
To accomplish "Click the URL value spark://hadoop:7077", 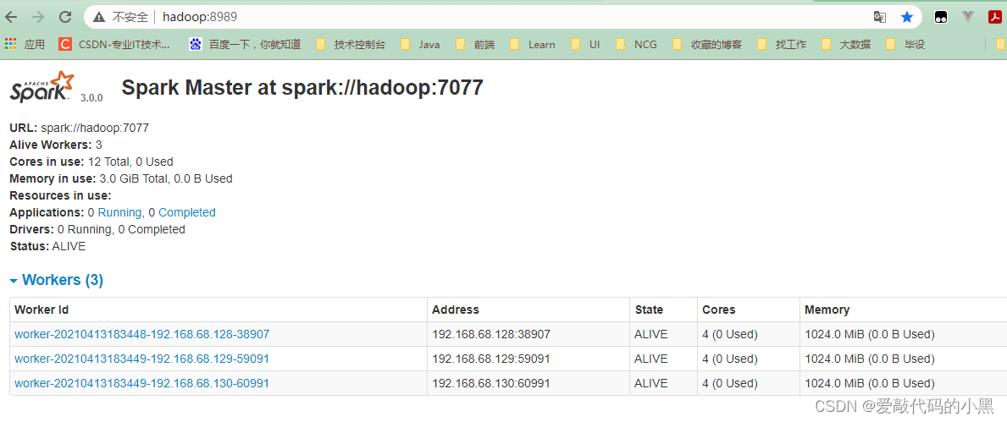I will [x=95, y=128].
